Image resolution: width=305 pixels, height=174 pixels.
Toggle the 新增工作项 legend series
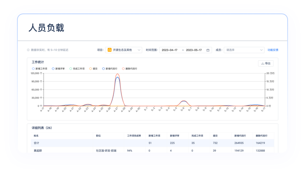pos(39,69)
